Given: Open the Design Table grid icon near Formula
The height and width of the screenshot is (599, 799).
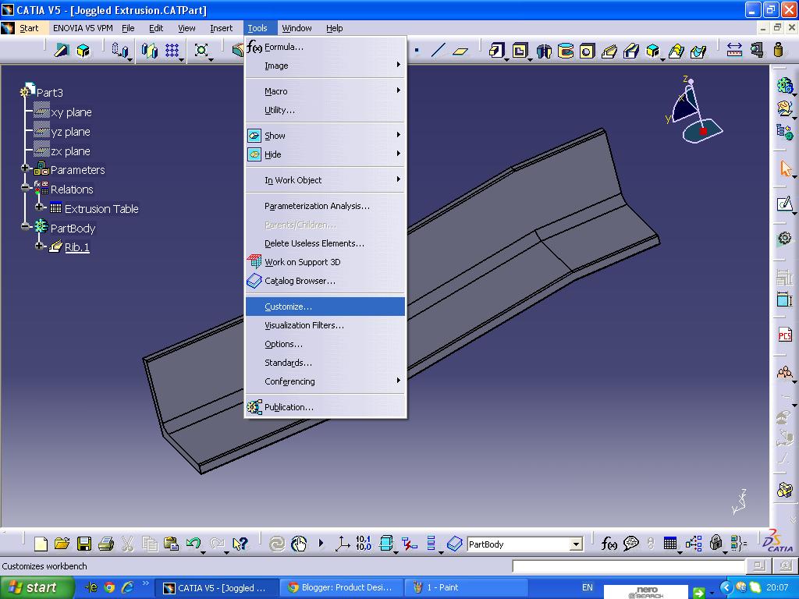Looking at the screenshot, I should pyautogui.click(x=671, y=544).
